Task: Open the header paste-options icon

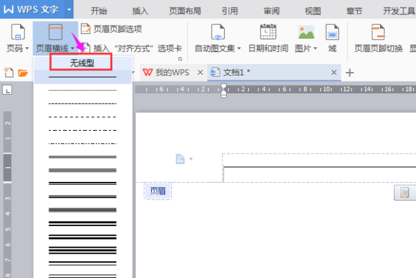Action: (x=405, y=192)
